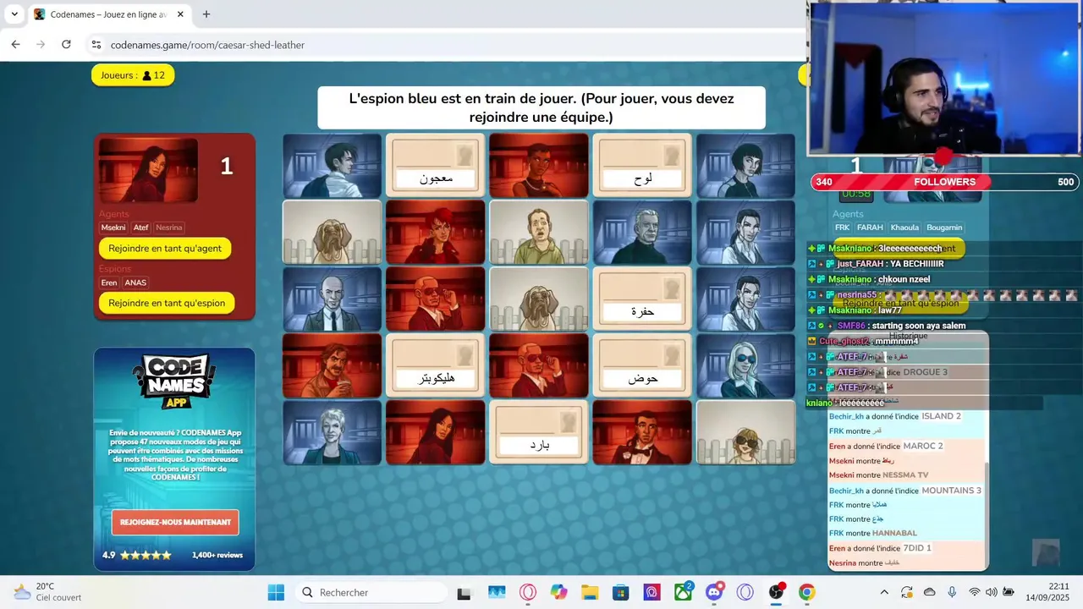Click the REJOIGNEZ-NOUS MAINTENANT button
The width and height of the screenshot is (1083, 609).
click(x=175, y=522)
